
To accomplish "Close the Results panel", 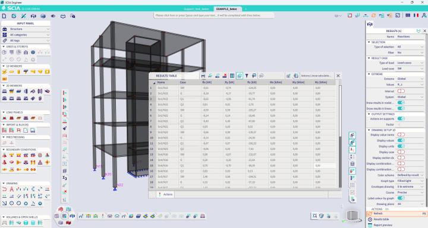I will (x=424, y=31).
